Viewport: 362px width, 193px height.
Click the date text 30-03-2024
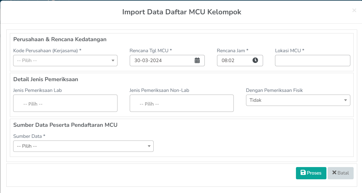click(148, 60)
